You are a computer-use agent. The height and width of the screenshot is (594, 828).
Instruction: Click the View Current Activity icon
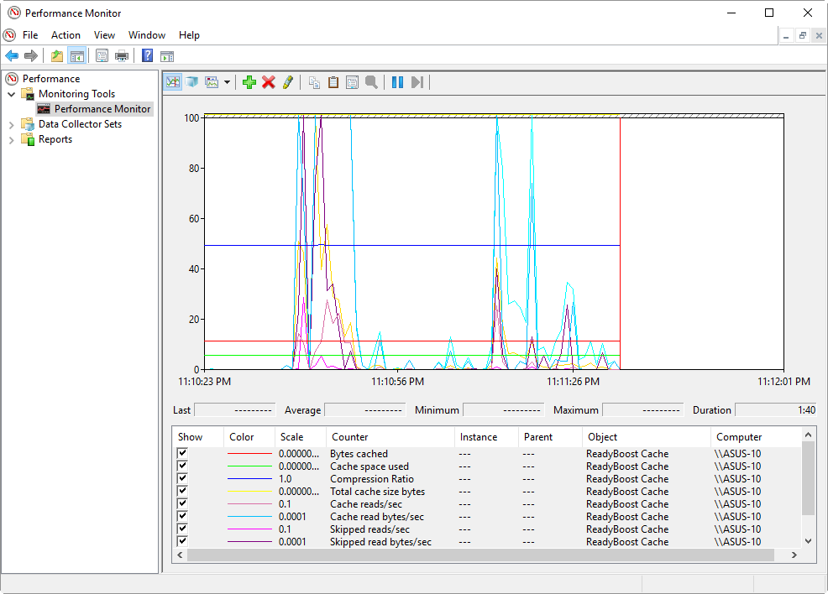[x=173, y=82]
